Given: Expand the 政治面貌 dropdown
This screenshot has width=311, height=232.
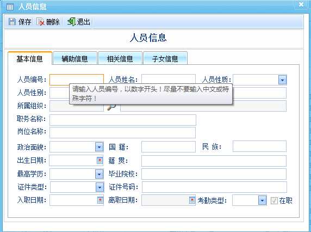Looking at the screenshot, I should [99, 147].
